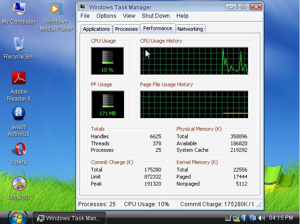Open the File menu

point(85,16)
